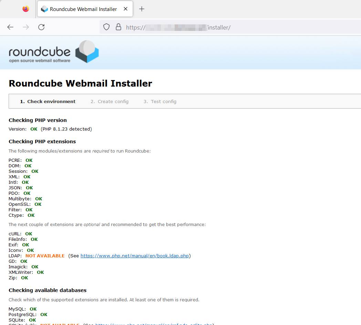This screenshot has width=361, height=325.
Task: Open Firefox View from the Firefox icon
Action: click(x=26, y=9)
